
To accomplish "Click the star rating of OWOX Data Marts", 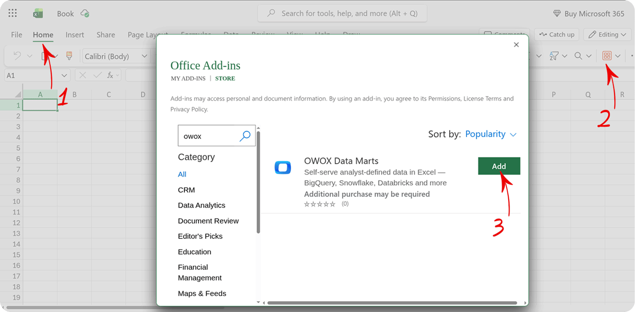I will pos(320,204).
